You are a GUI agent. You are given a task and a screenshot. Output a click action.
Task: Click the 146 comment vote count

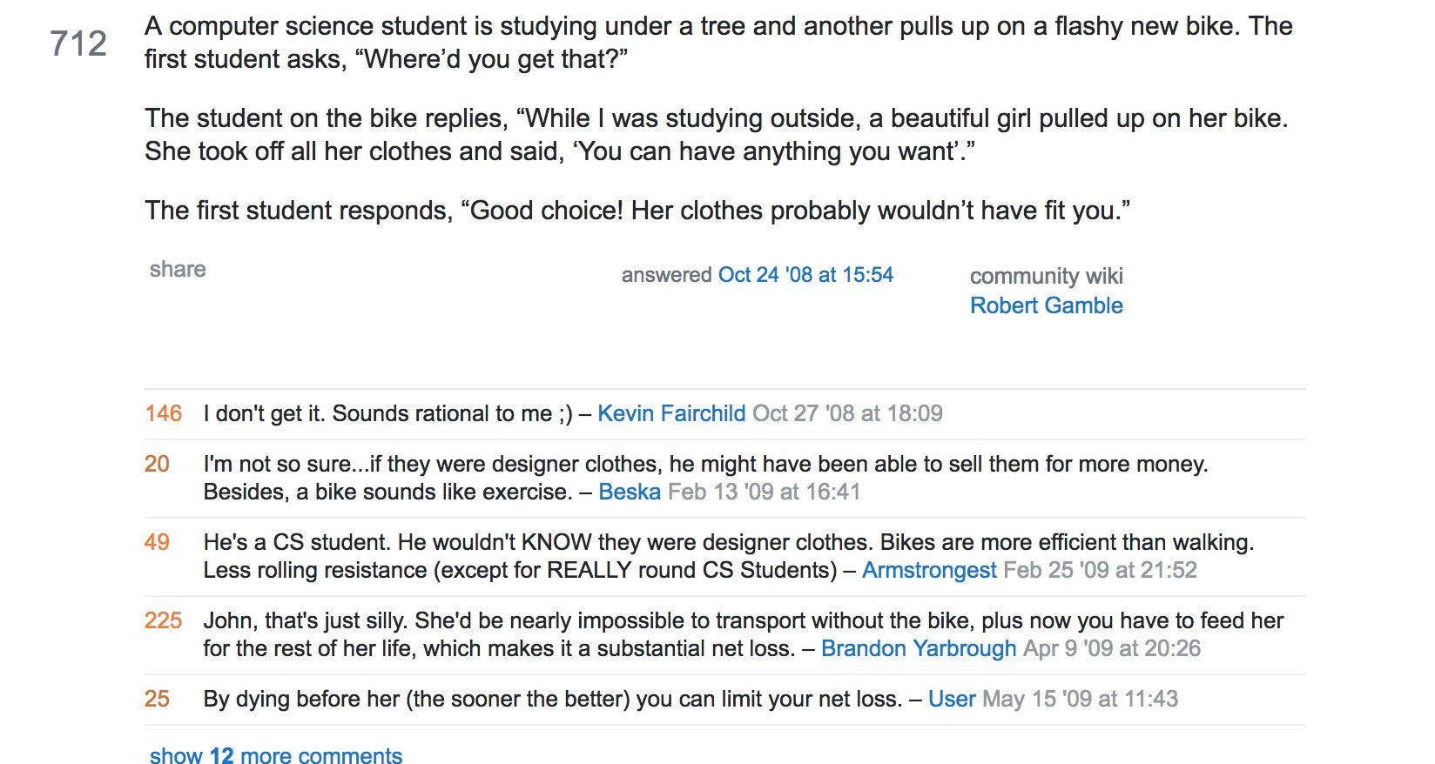click(164, 413)
